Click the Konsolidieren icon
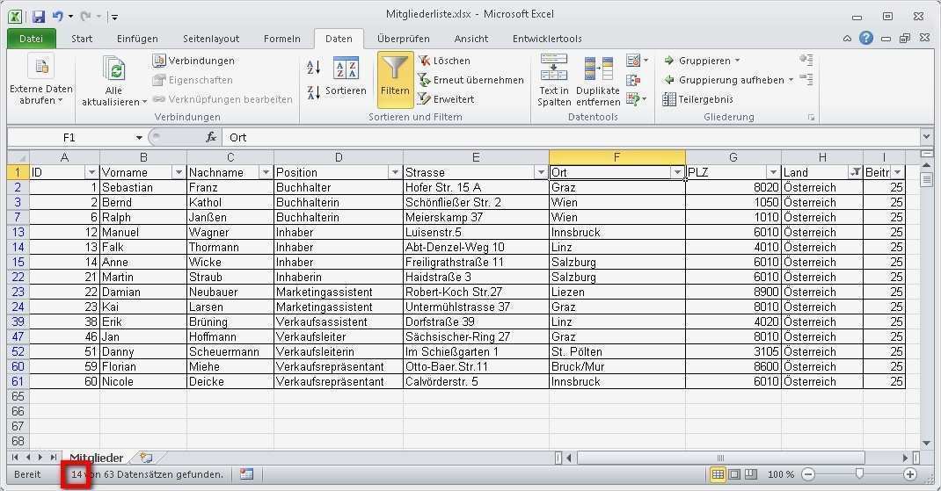 (x=633, y=80)
